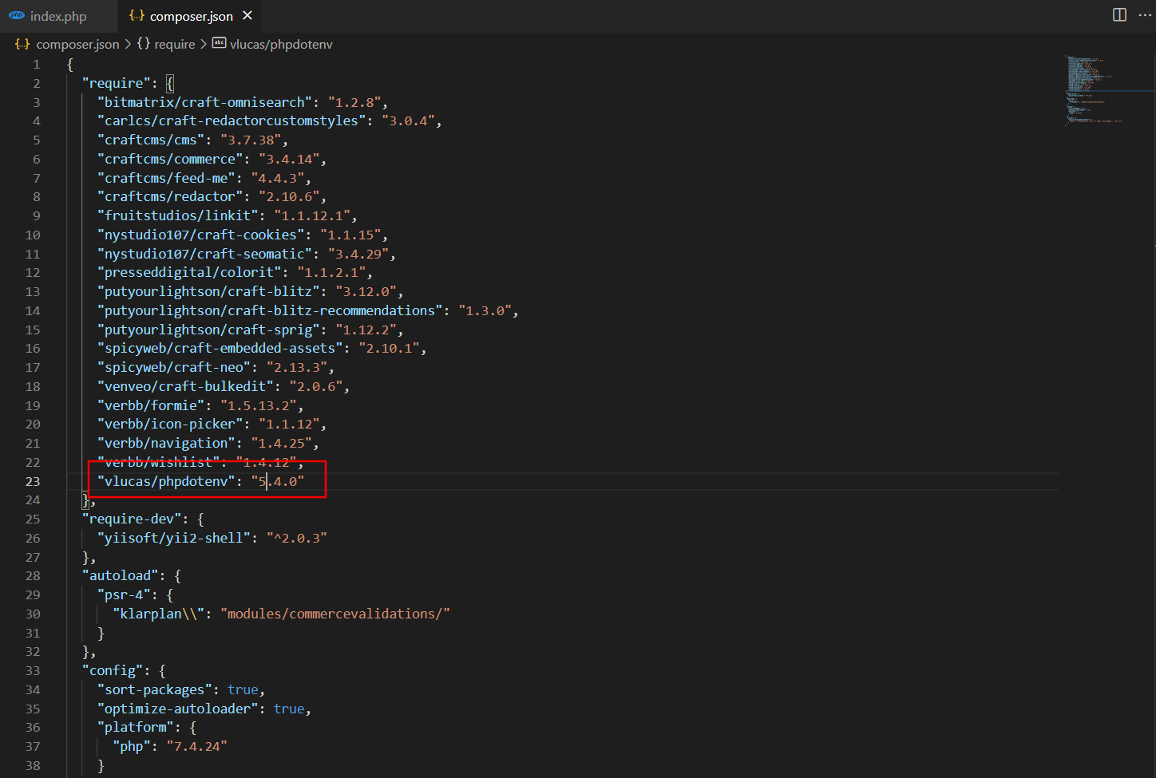Click the "7.4.24" php version value
1156x778 pixels.
tap(197, 746)
